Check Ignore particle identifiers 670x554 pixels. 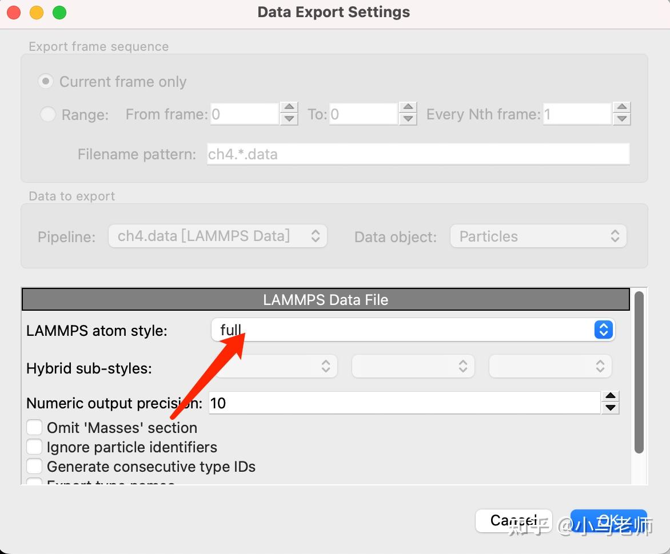click(x=35, y=447)
